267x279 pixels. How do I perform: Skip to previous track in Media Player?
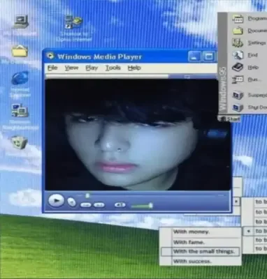(85, 205)
